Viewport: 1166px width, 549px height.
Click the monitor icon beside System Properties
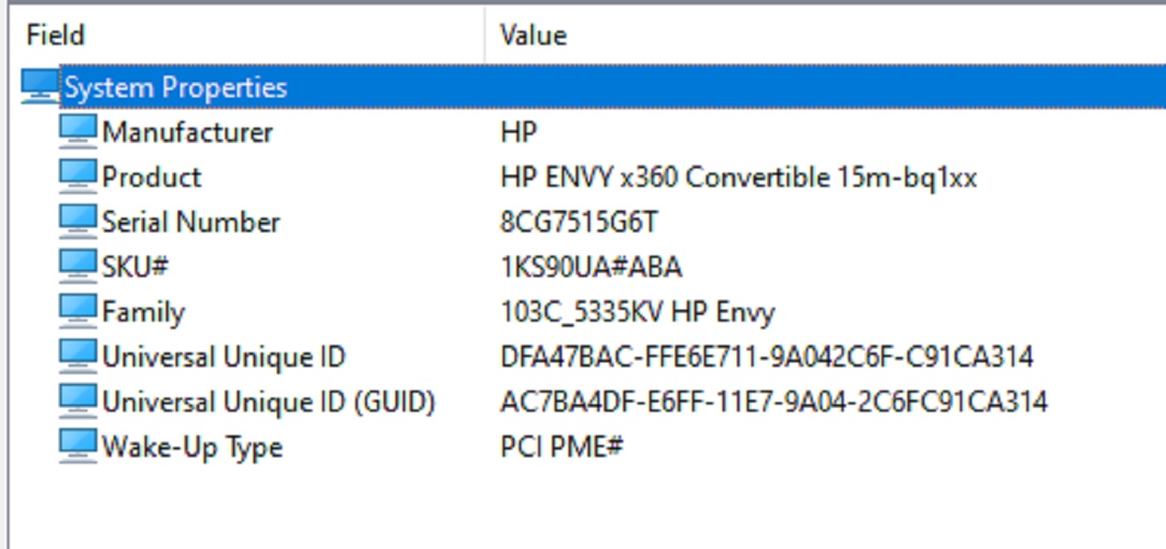pos(39,86)
